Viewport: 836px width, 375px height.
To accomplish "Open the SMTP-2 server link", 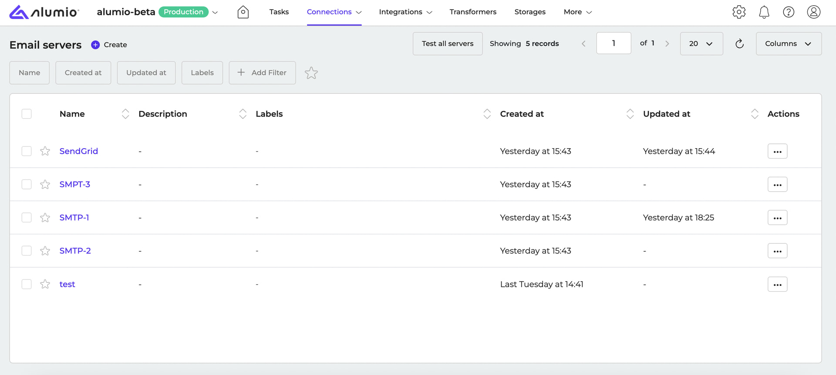I will click(x=75, y=251).
